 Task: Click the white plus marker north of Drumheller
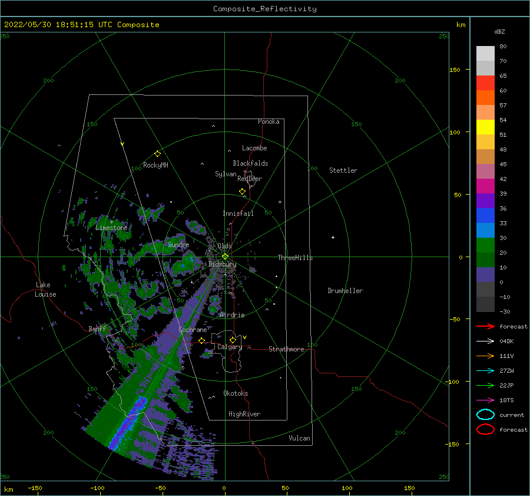[333, 237]
